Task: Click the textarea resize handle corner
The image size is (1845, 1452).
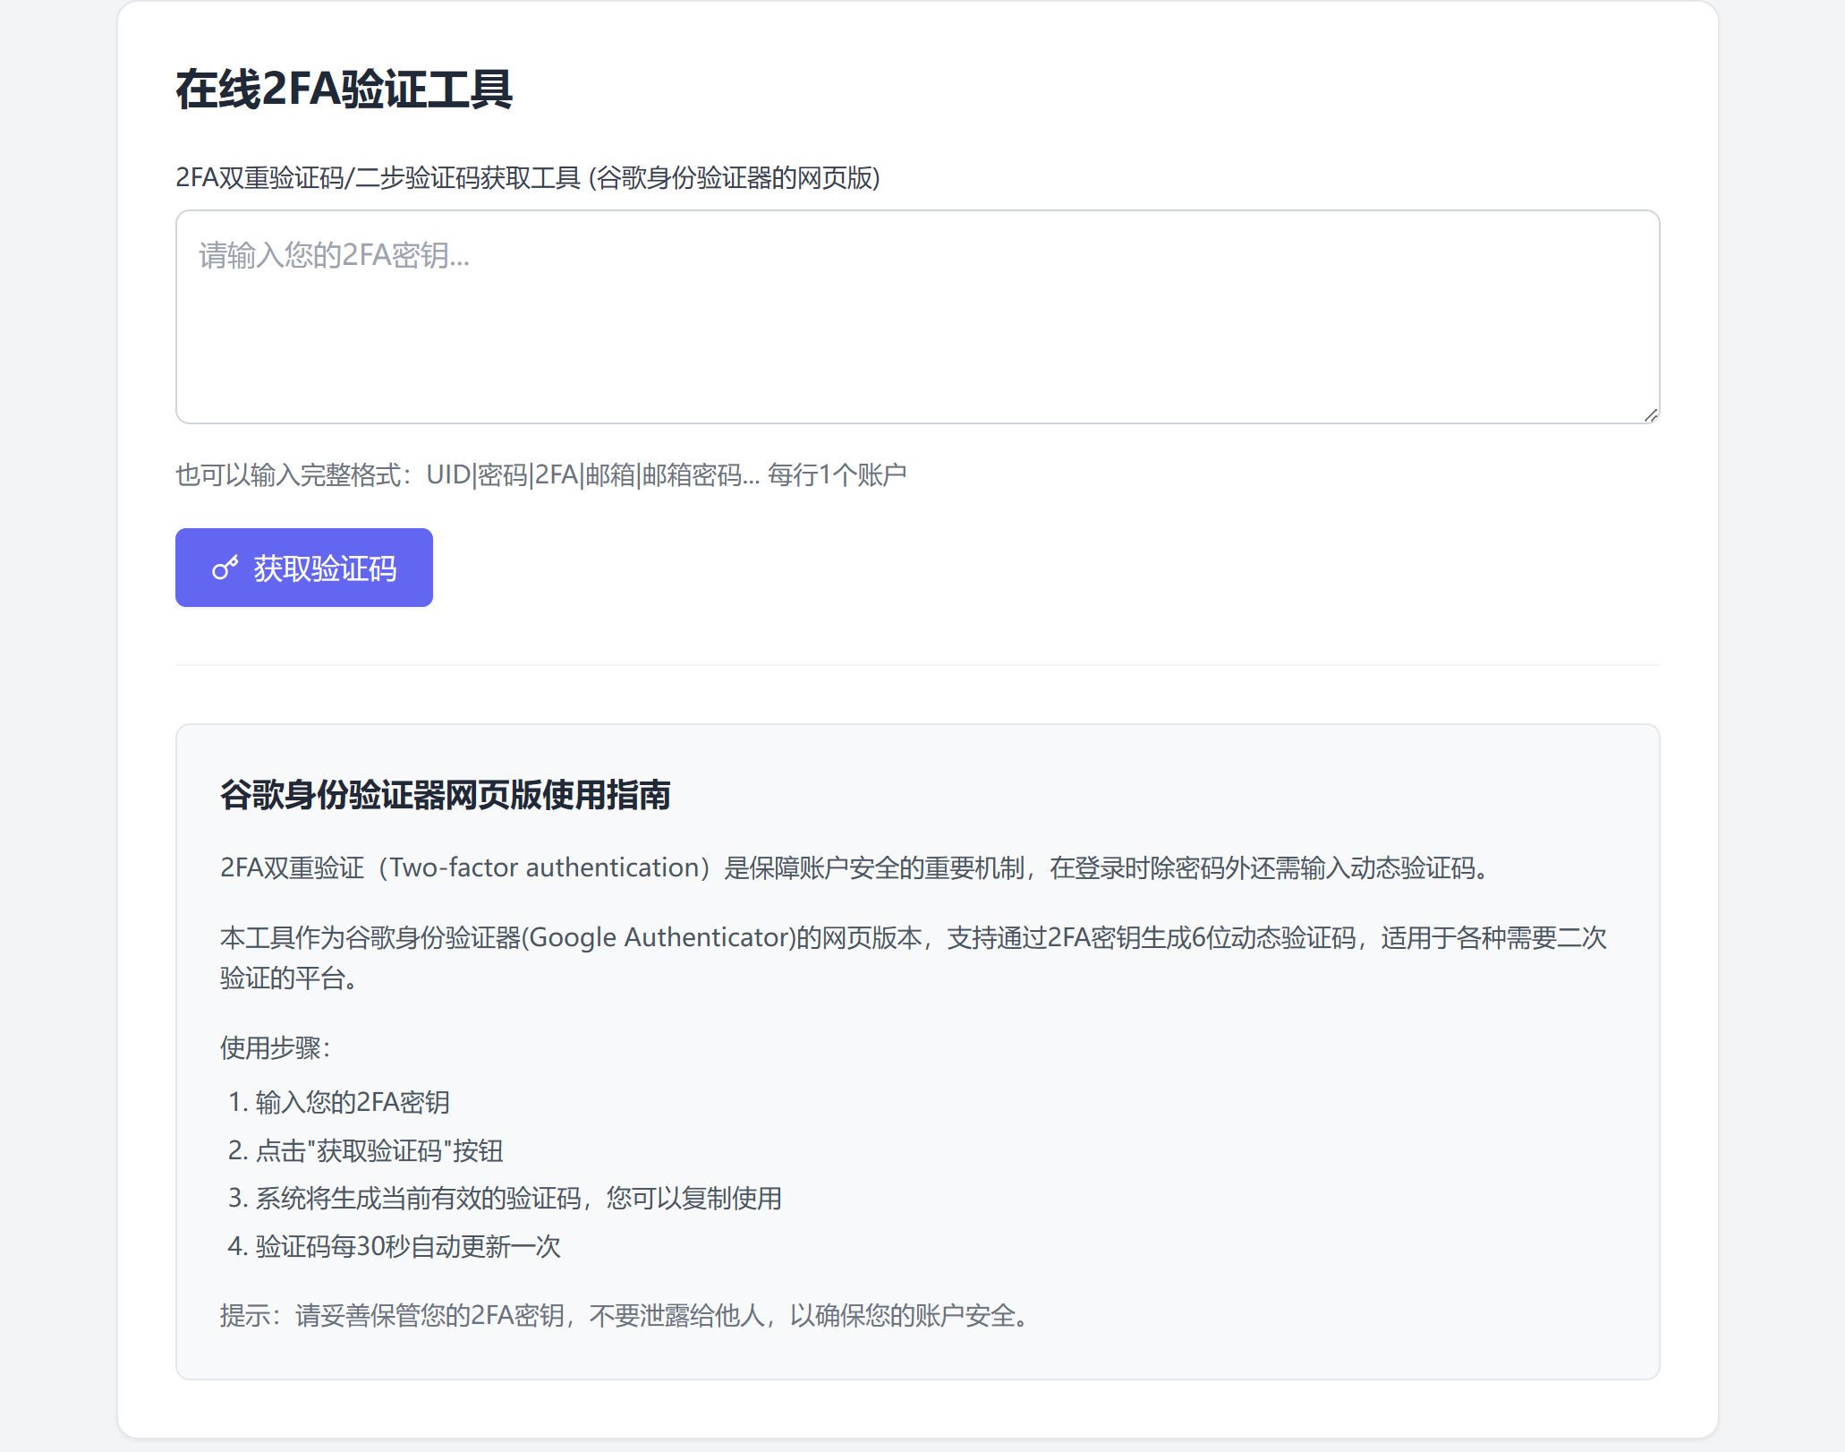Action: coord(1651,414)
